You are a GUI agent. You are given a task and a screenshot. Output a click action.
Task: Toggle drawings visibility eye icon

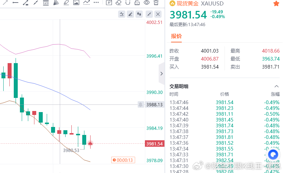pyautogui.click(x=146, y=2)
